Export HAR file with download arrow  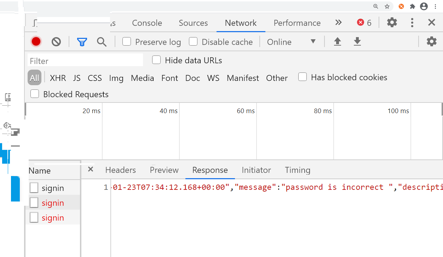point(357,42)
